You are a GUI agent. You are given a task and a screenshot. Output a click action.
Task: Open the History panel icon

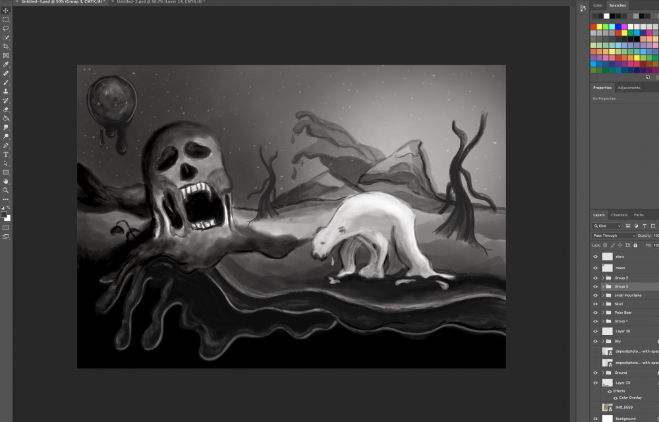tap(583, 8)
